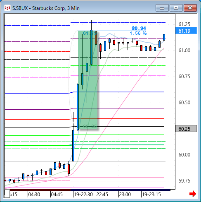The width and height of the screenshot is (201, 202).
Task: Click the 61.00 price axis label
Action: click(x=184, y=50)
